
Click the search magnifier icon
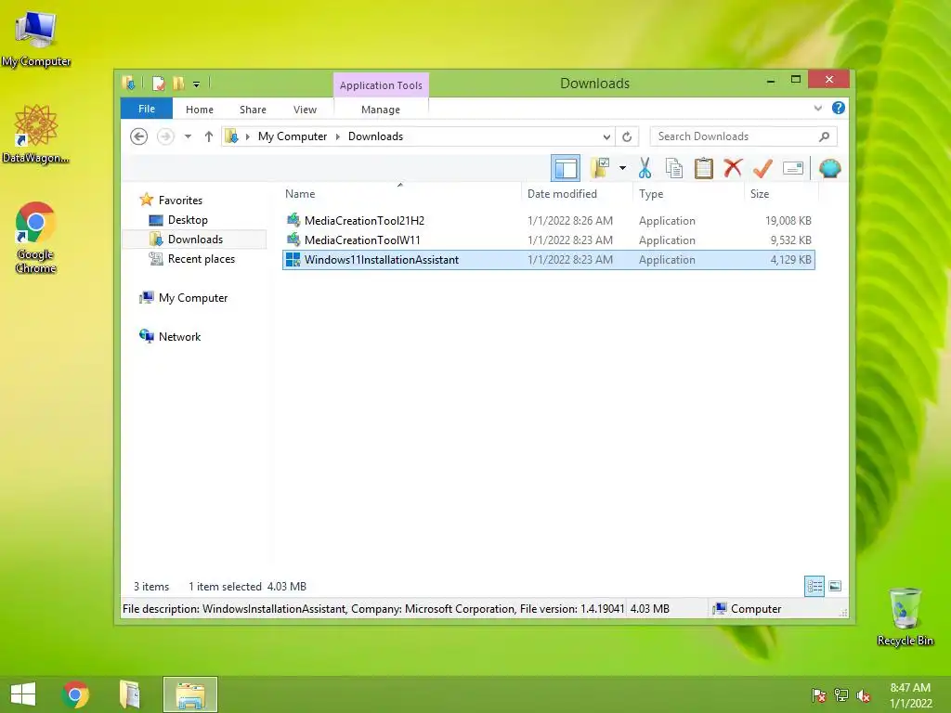click(824, 136)
